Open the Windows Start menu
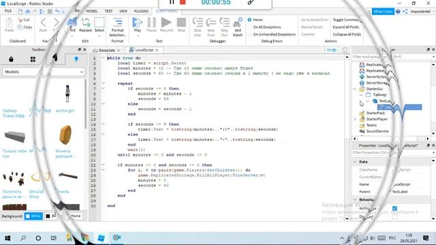Image resolution: width=436 pixels, height=245 pixels. click(x=7, y=238)
